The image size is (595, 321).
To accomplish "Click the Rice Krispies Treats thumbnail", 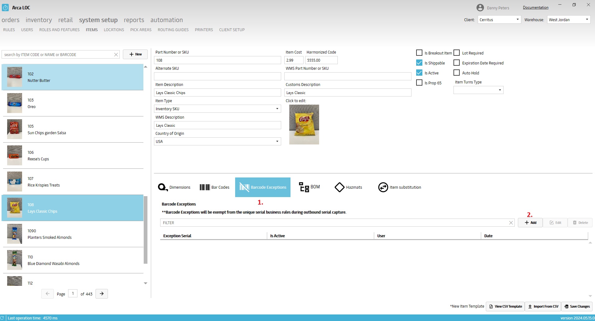I will (15, 182).
